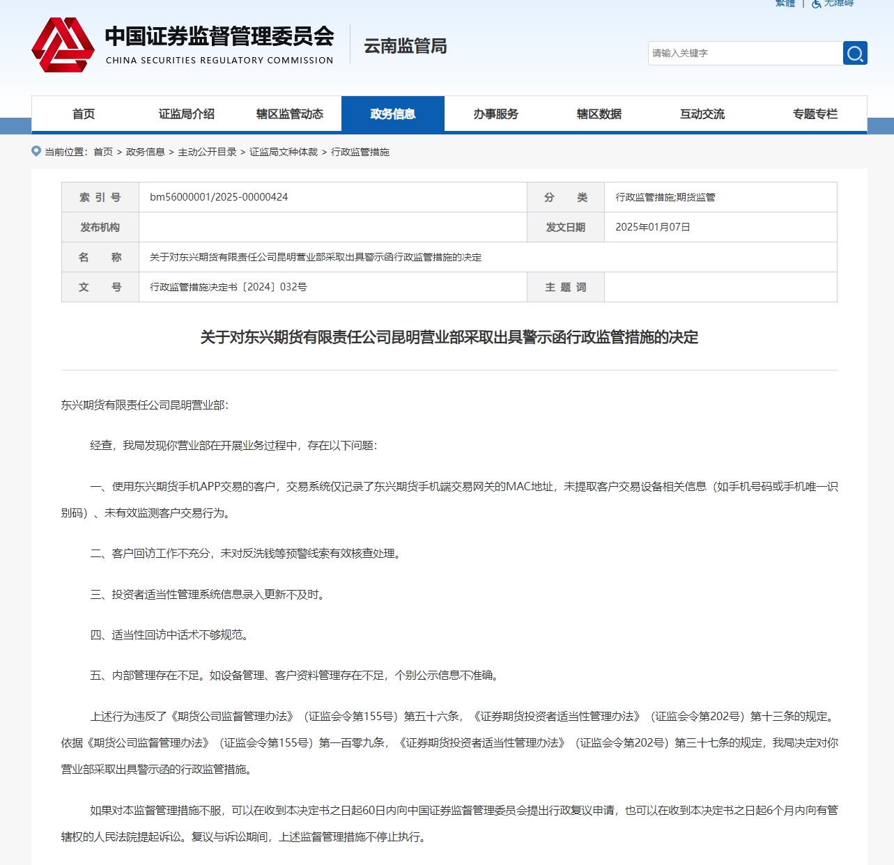The height and width of the screenshot is (865, 894).
Task: Click the 发布机构 label cell
Action: (100, 227)
